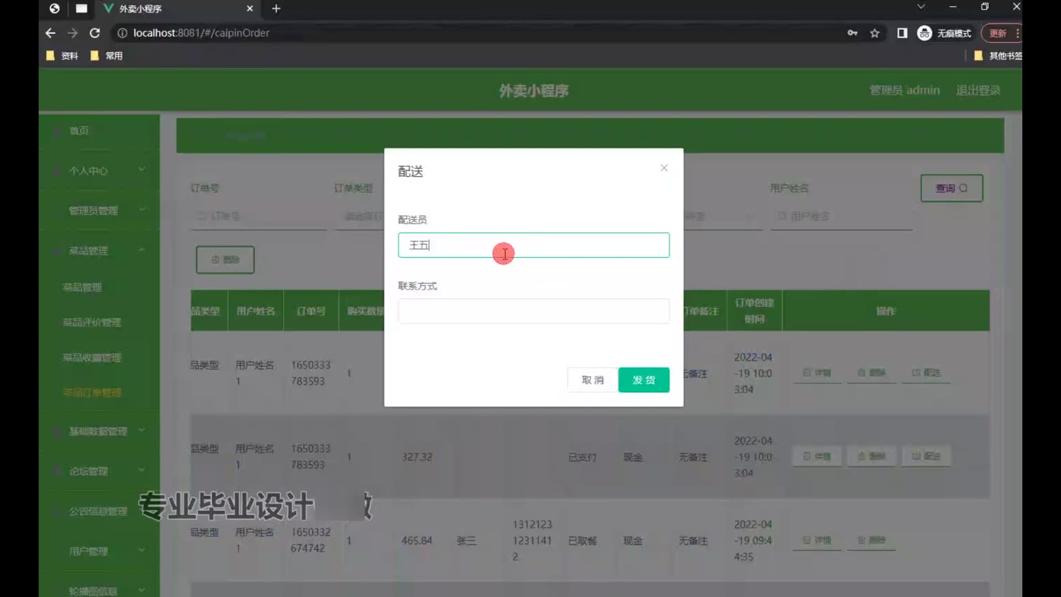Image resolution: width=1061 pixels, height=597 pixels.
Task: Reload the page with browser refresh icon
Action: click(x=94, y=33)
